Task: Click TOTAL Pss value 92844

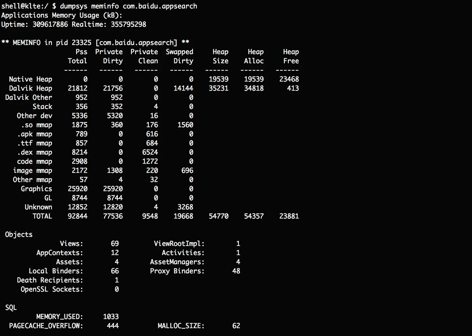Action: 78,216
